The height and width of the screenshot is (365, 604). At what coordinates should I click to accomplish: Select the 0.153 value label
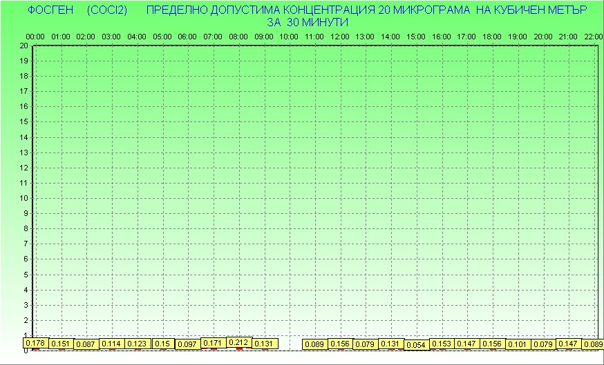[x=442, y=344]
